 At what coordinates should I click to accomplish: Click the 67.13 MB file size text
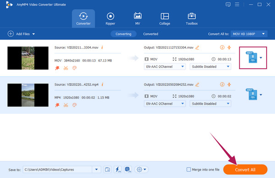[105, 61]
